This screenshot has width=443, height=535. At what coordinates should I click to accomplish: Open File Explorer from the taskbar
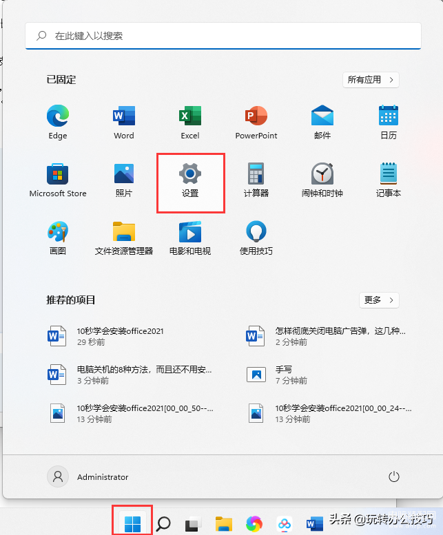[223, 524]
